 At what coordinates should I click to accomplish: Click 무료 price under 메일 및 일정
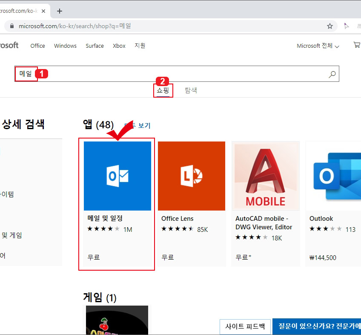tap(94, 257)
